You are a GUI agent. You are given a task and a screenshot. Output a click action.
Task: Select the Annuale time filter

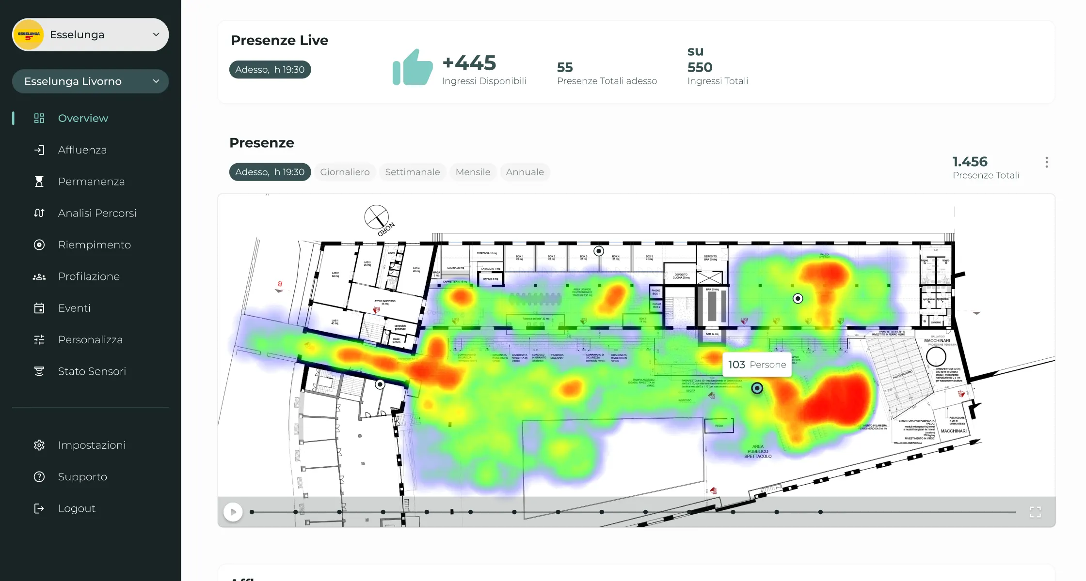pos(525,172)
